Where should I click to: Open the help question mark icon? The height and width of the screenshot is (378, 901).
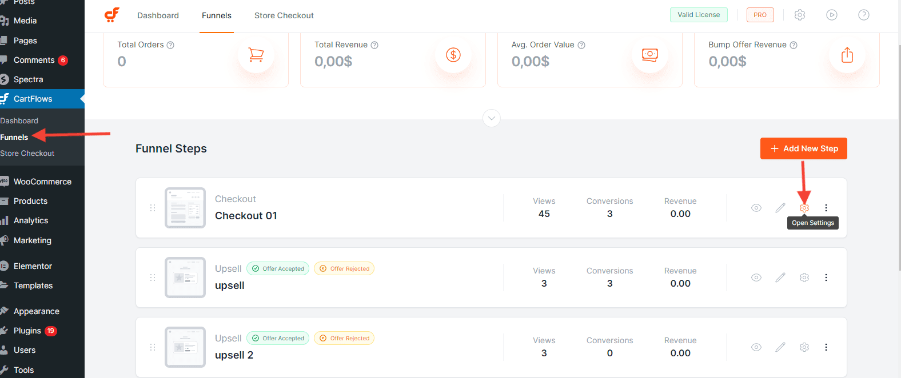click(x=864, y=15)
